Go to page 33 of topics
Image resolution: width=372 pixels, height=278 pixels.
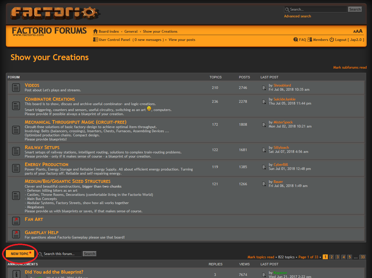(363, 257)
